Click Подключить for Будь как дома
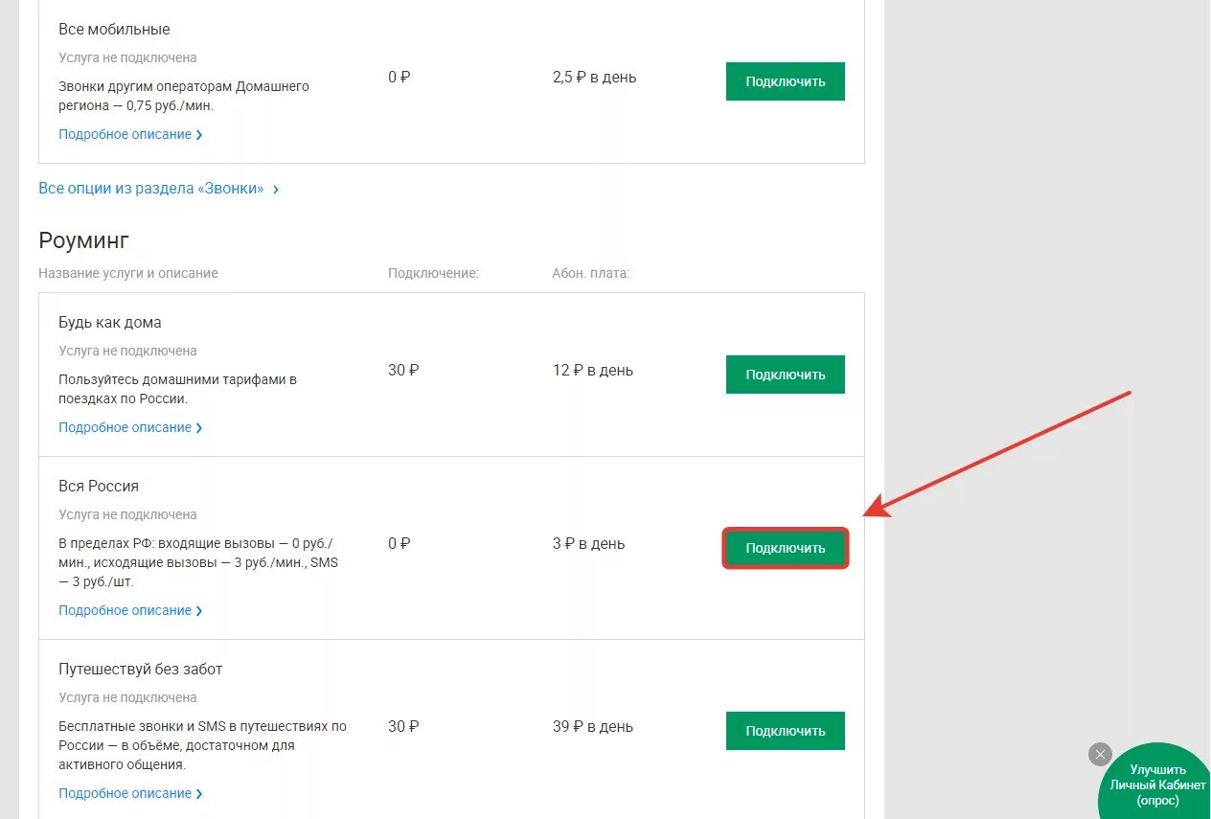Viewport: 1211px width, 819px height. (x=786, y=375)
